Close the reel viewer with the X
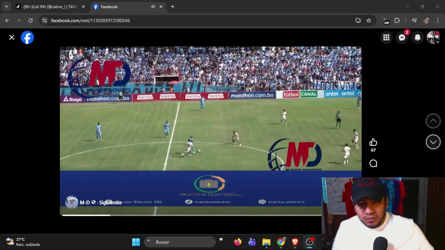Screen dimensions: 445x250 (12, 37)
